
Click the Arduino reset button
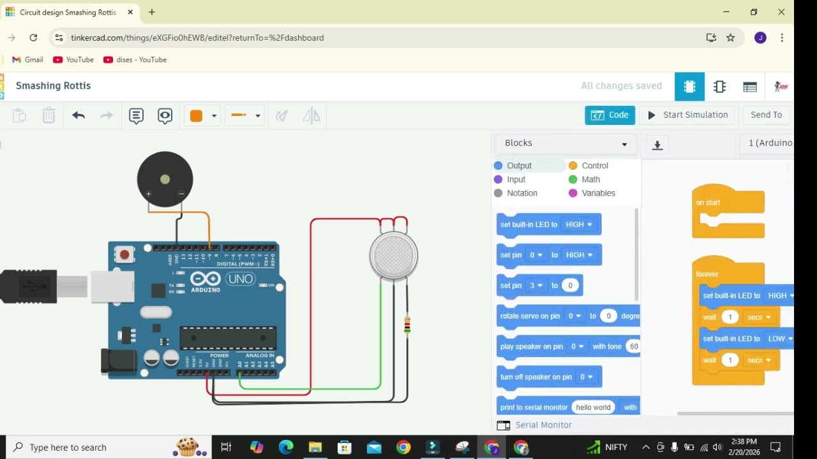click(124, 255)
